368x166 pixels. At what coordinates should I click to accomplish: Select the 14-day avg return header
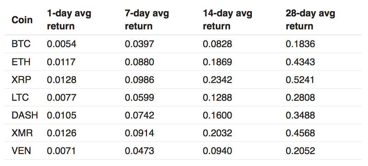[x=227, y=20]
